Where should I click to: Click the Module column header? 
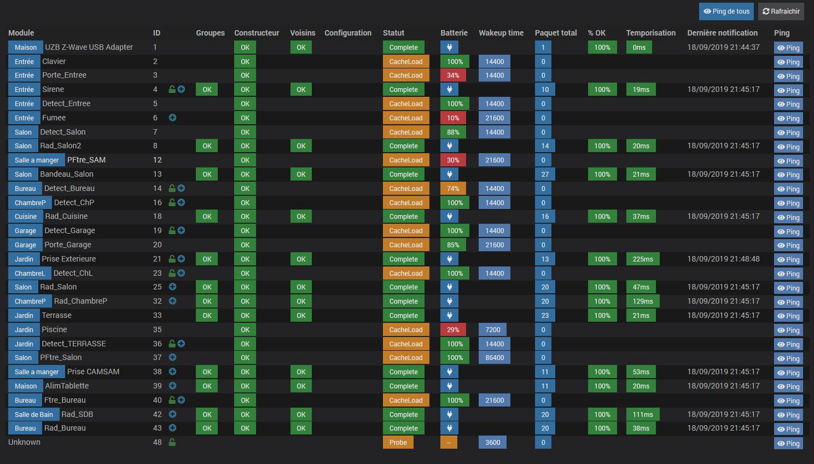coord(21,33)
